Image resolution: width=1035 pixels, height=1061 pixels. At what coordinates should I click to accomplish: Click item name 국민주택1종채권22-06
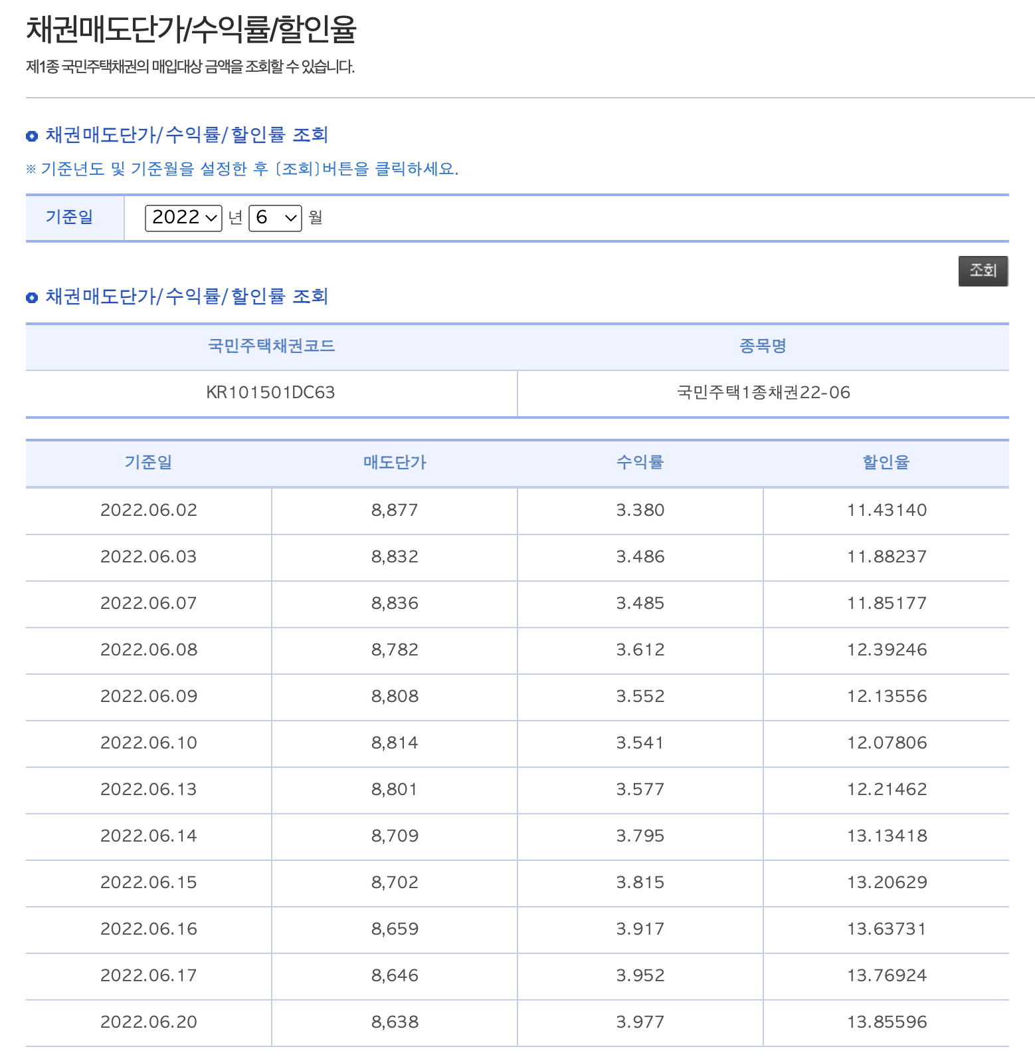point(763,393)
